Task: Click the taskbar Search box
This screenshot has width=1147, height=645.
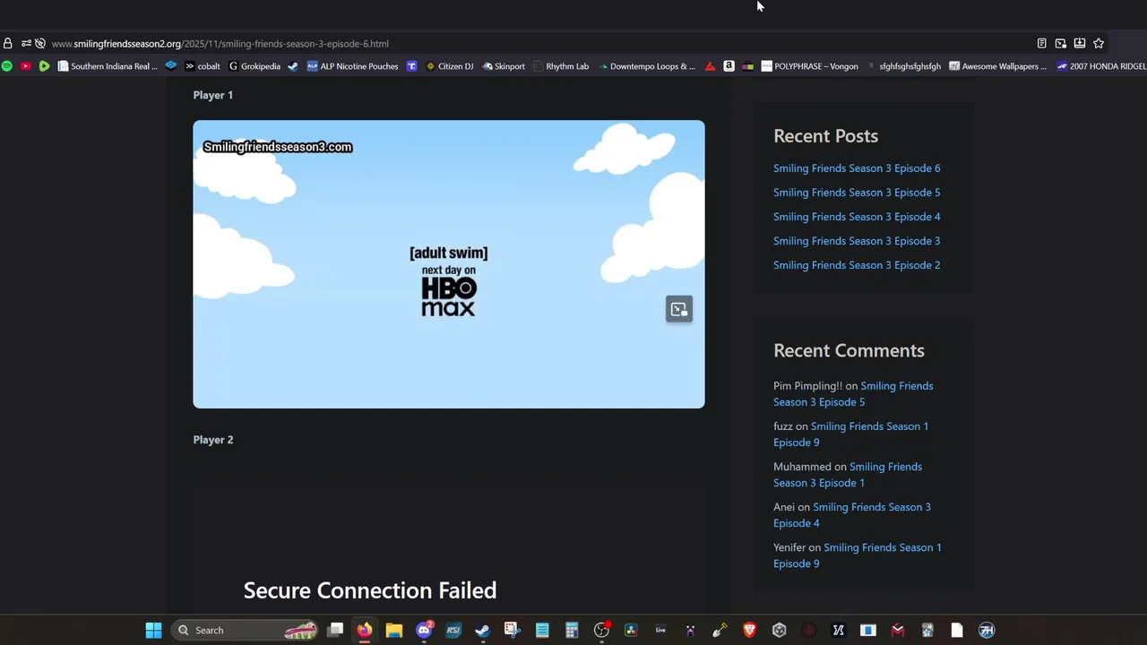Action: pos(245,631)
